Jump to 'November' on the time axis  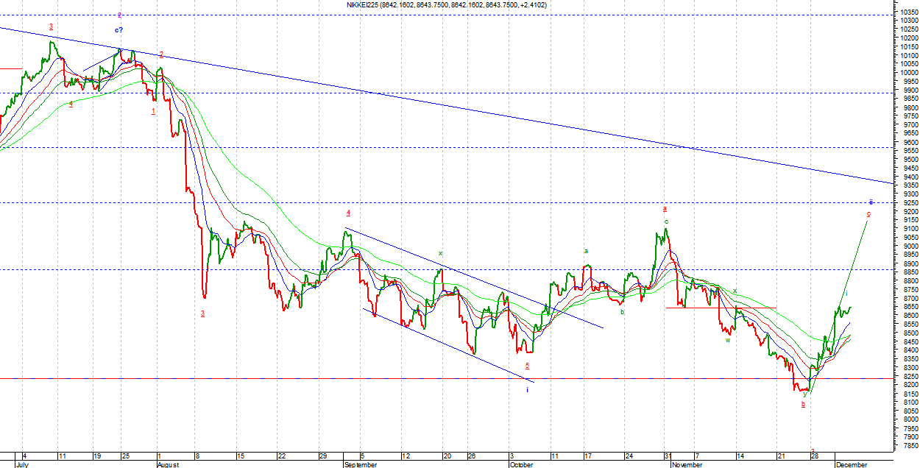pos(686,464)
